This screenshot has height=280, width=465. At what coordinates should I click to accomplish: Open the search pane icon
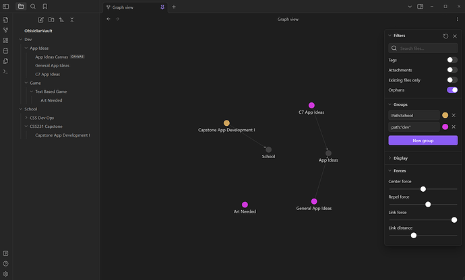tap(33, 6)
